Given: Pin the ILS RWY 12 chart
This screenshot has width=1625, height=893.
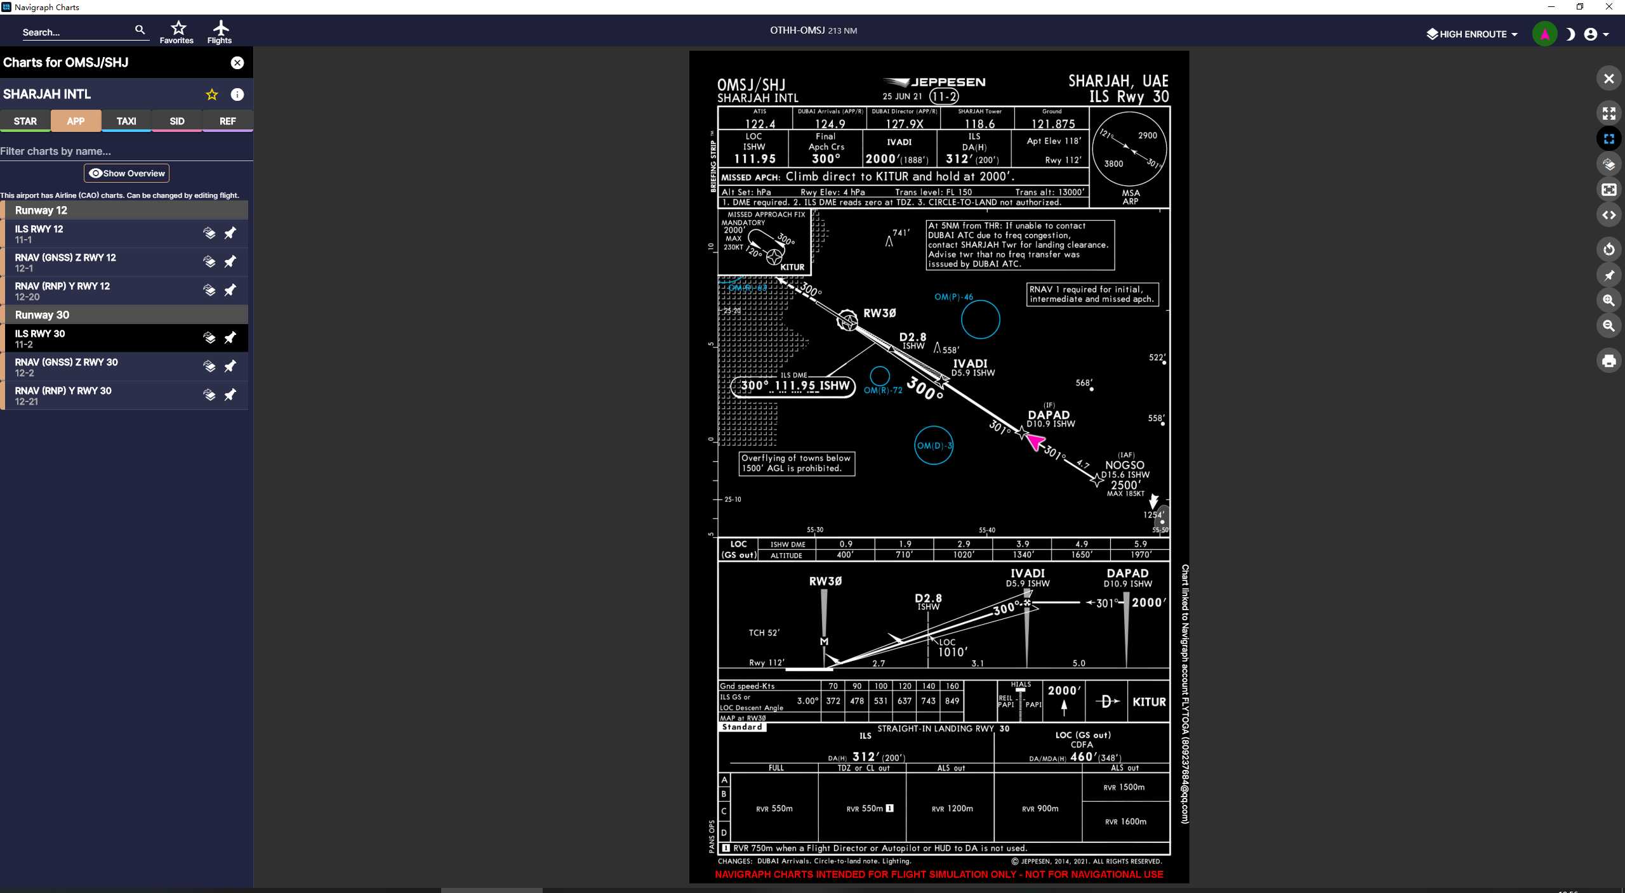Looking at the screenshot, I should [x=230, y=233].
